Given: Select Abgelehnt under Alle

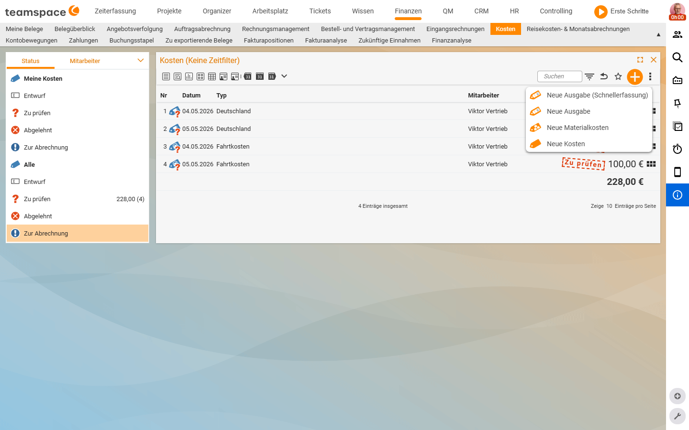Looking at the screenshot, I should tap(78, 216).
